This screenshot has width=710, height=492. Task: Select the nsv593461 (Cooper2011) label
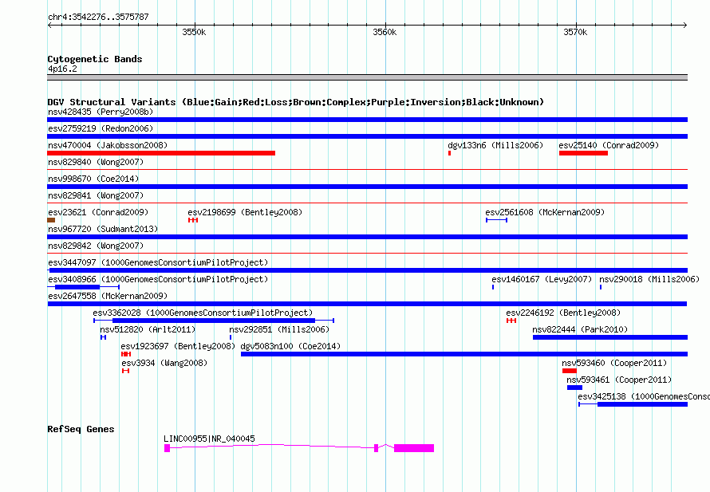point(619,380)
